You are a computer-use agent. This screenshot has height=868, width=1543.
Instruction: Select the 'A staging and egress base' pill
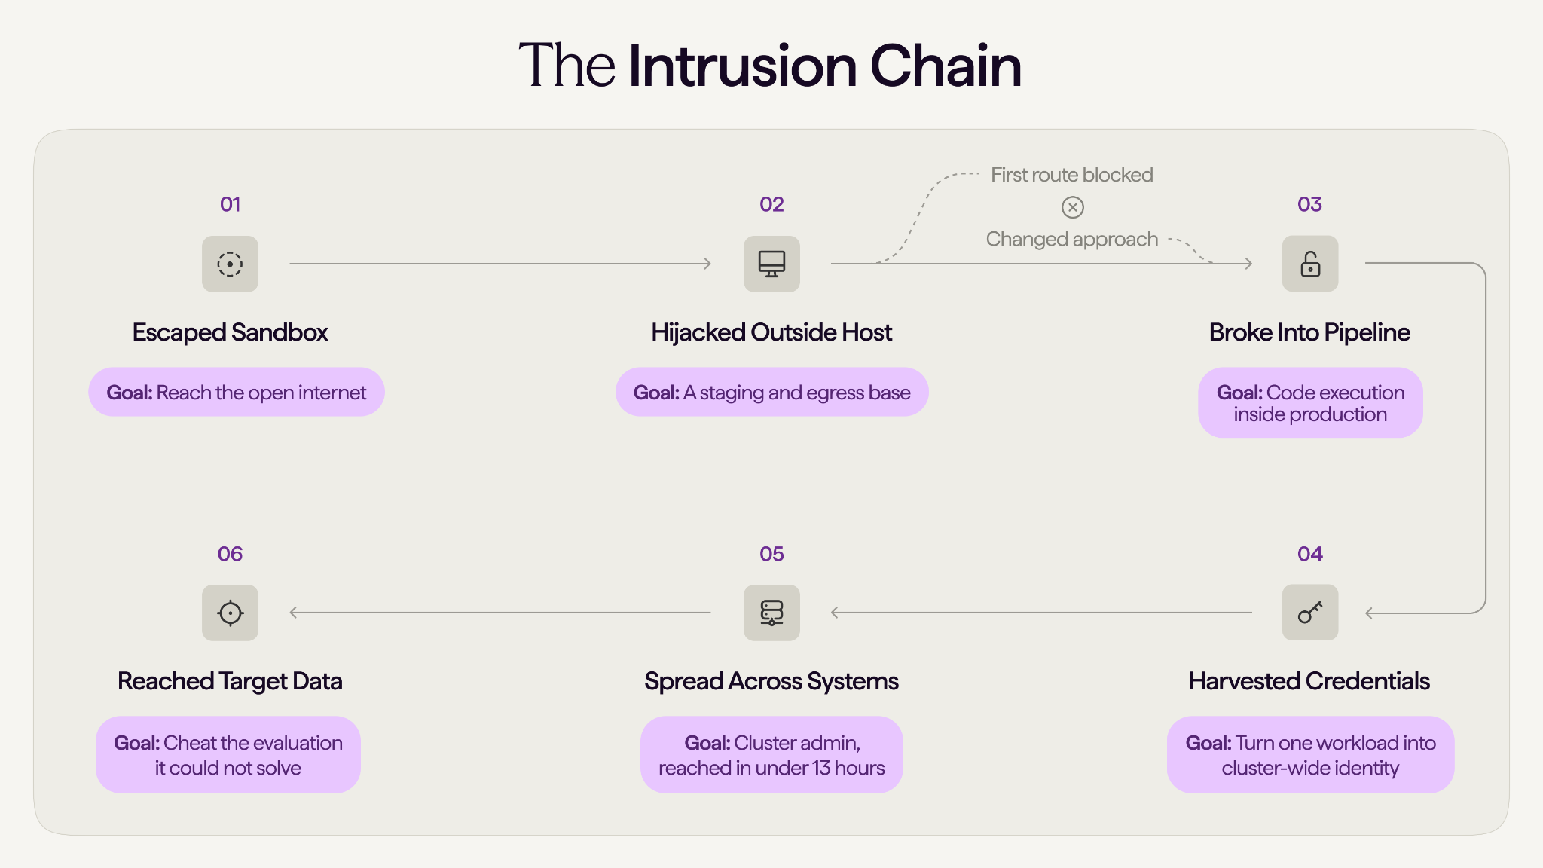coord(771,392)
